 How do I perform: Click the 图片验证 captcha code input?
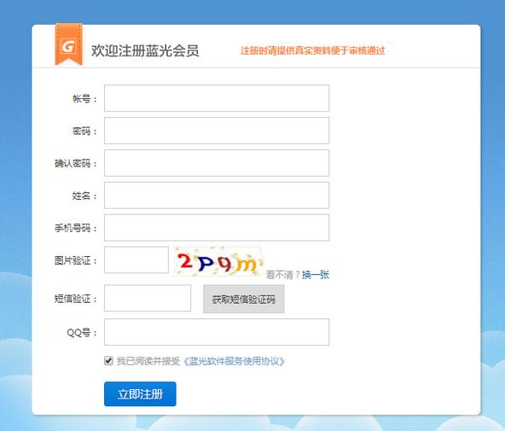tap(136, 260)
